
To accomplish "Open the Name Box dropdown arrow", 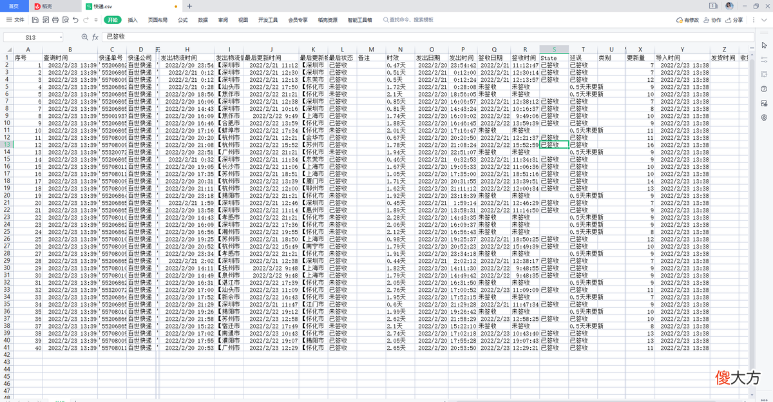I will tap(61, 37).
